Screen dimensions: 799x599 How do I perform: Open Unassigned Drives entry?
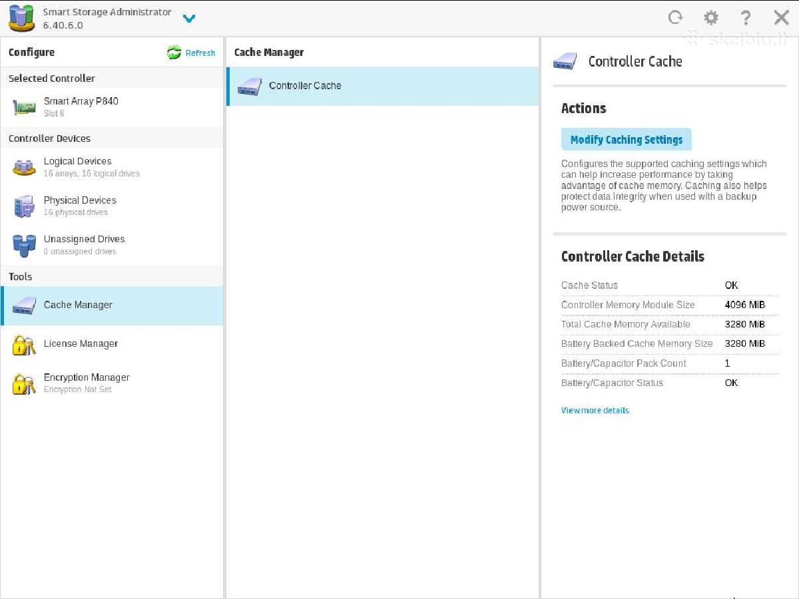click(112, 246)
